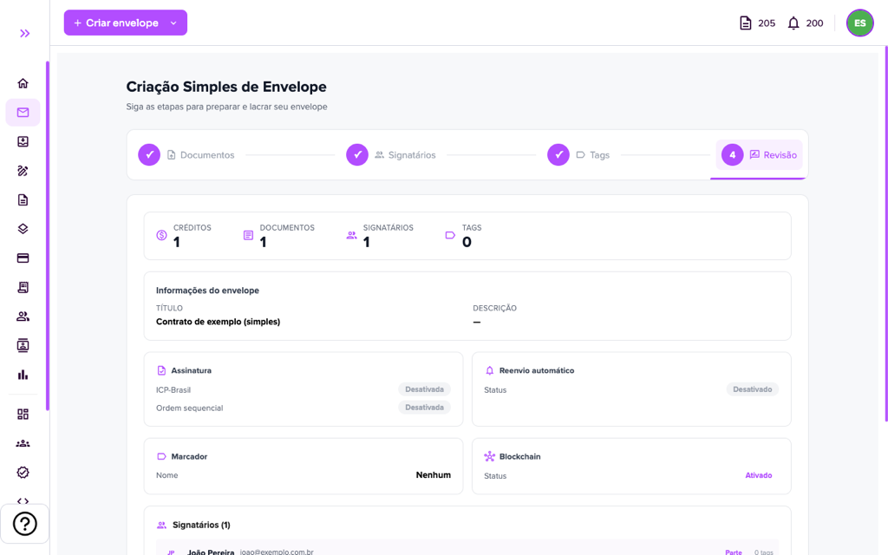This screenshot has width=888, height=555.
Task: Expand the sidebar with double chevron
Action: click(24, 34)
